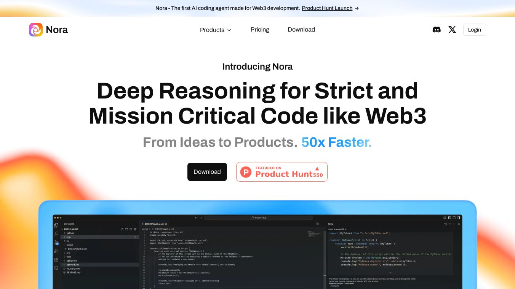Open the Nora panel more actions menu
The image size is (515, 289).
point(454,224)
